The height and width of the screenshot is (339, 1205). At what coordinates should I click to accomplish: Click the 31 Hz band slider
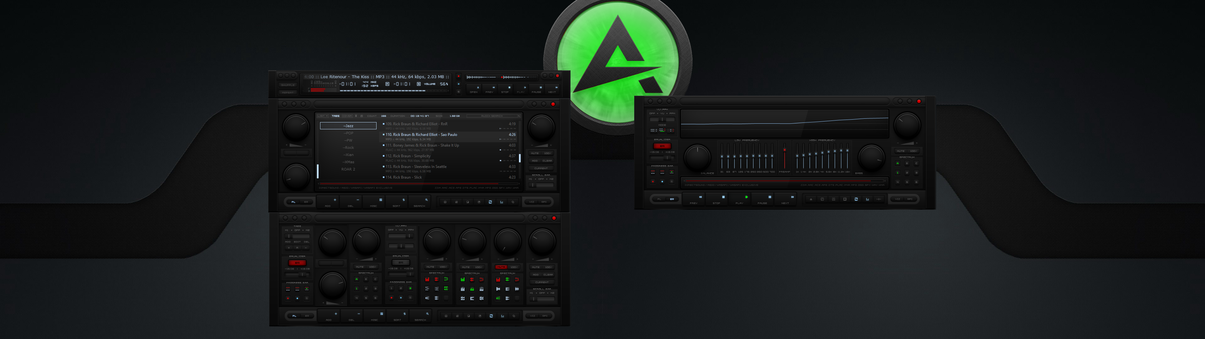pos(722,157)
